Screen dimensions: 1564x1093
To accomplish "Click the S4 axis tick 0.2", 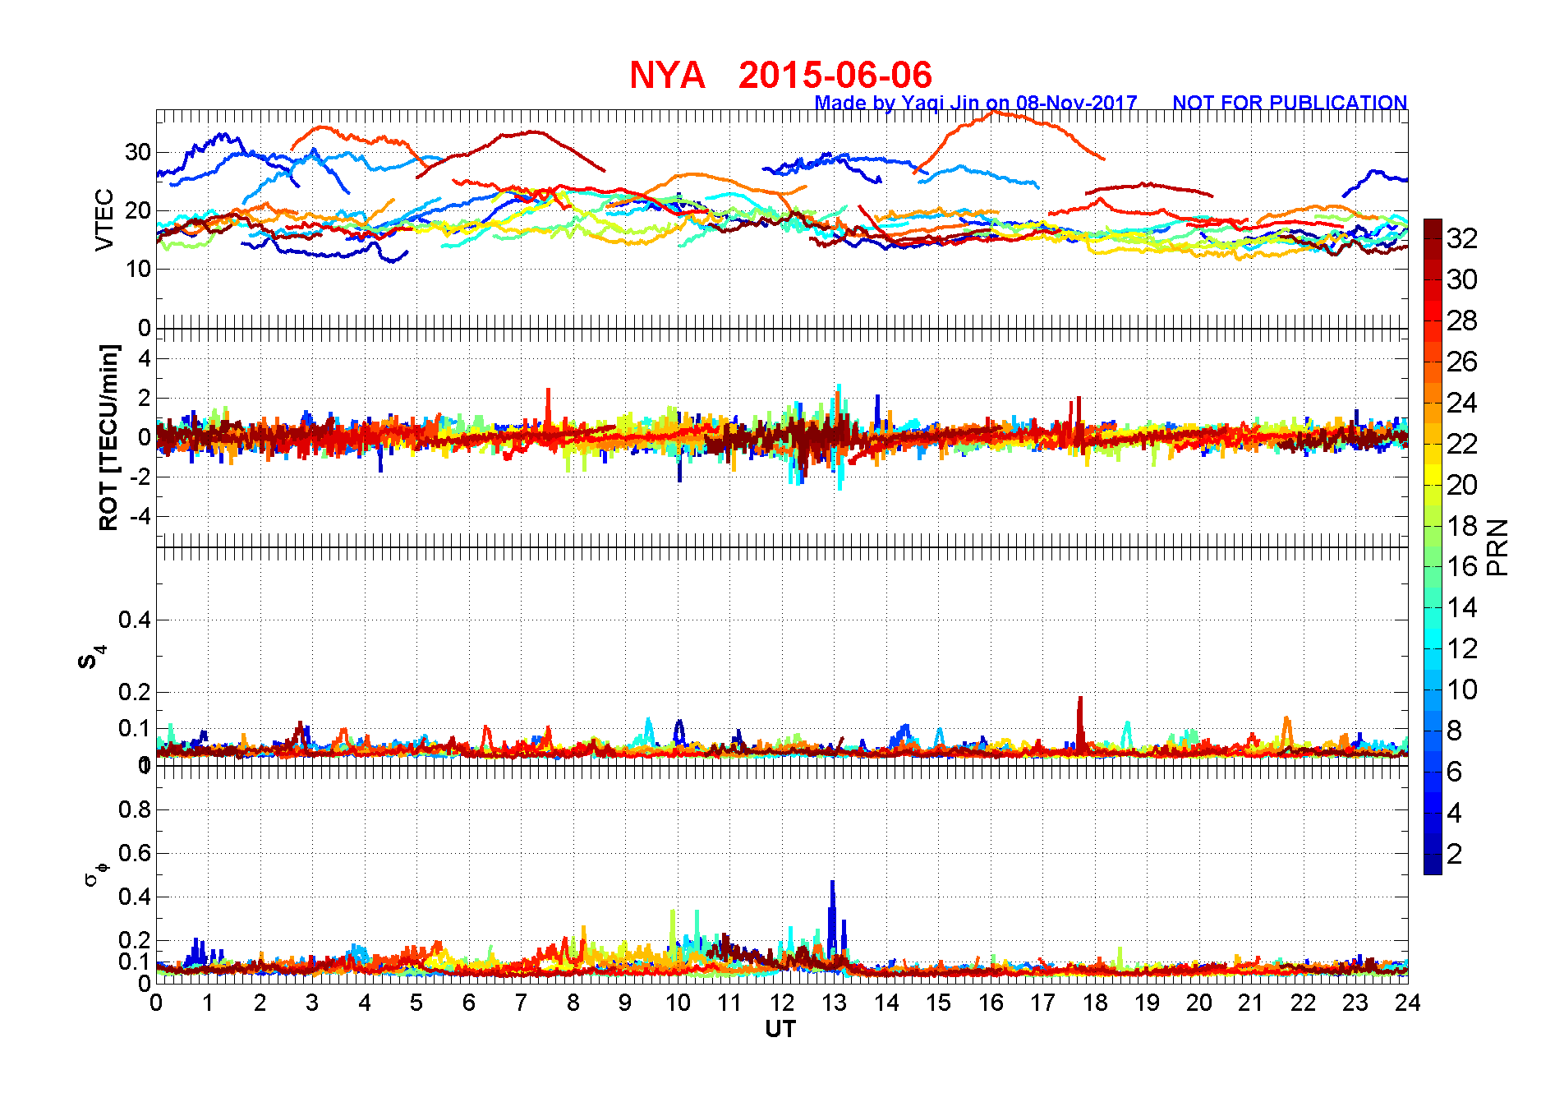I will (135, 692).
